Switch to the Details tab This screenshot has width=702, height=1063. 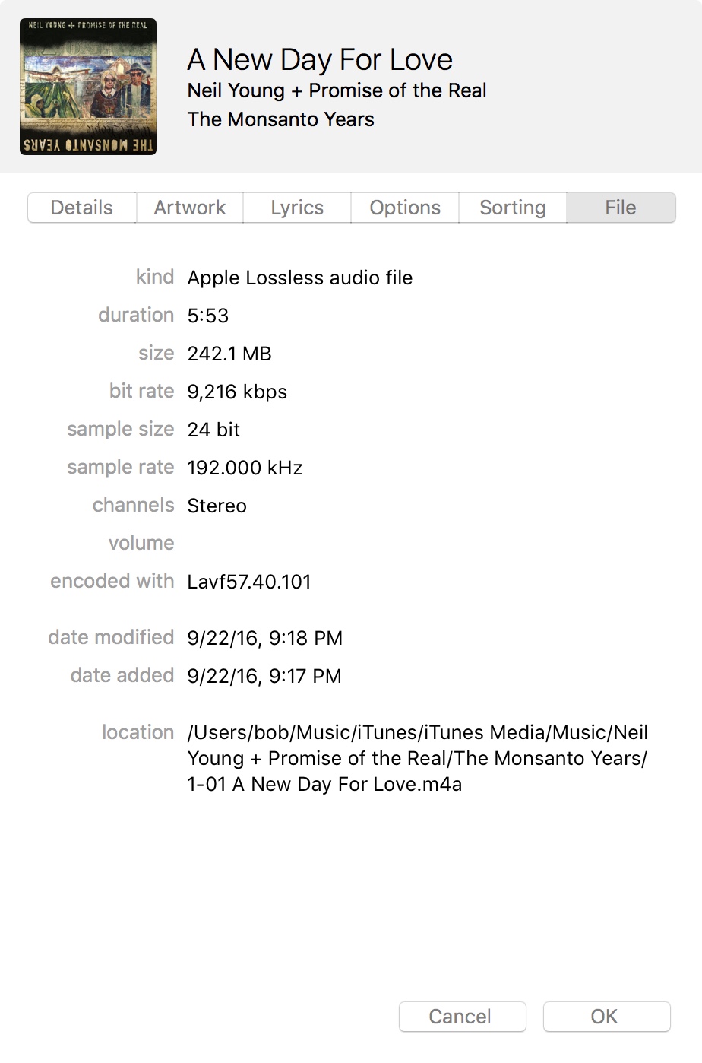(x=82, y=208)
